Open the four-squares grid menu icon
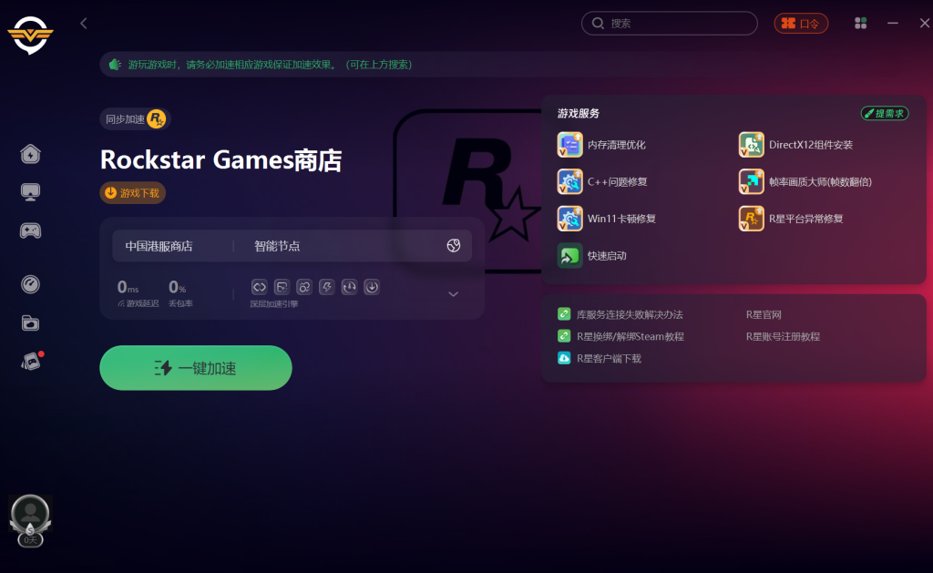933x573 pixels. click(x=860, y=23)
